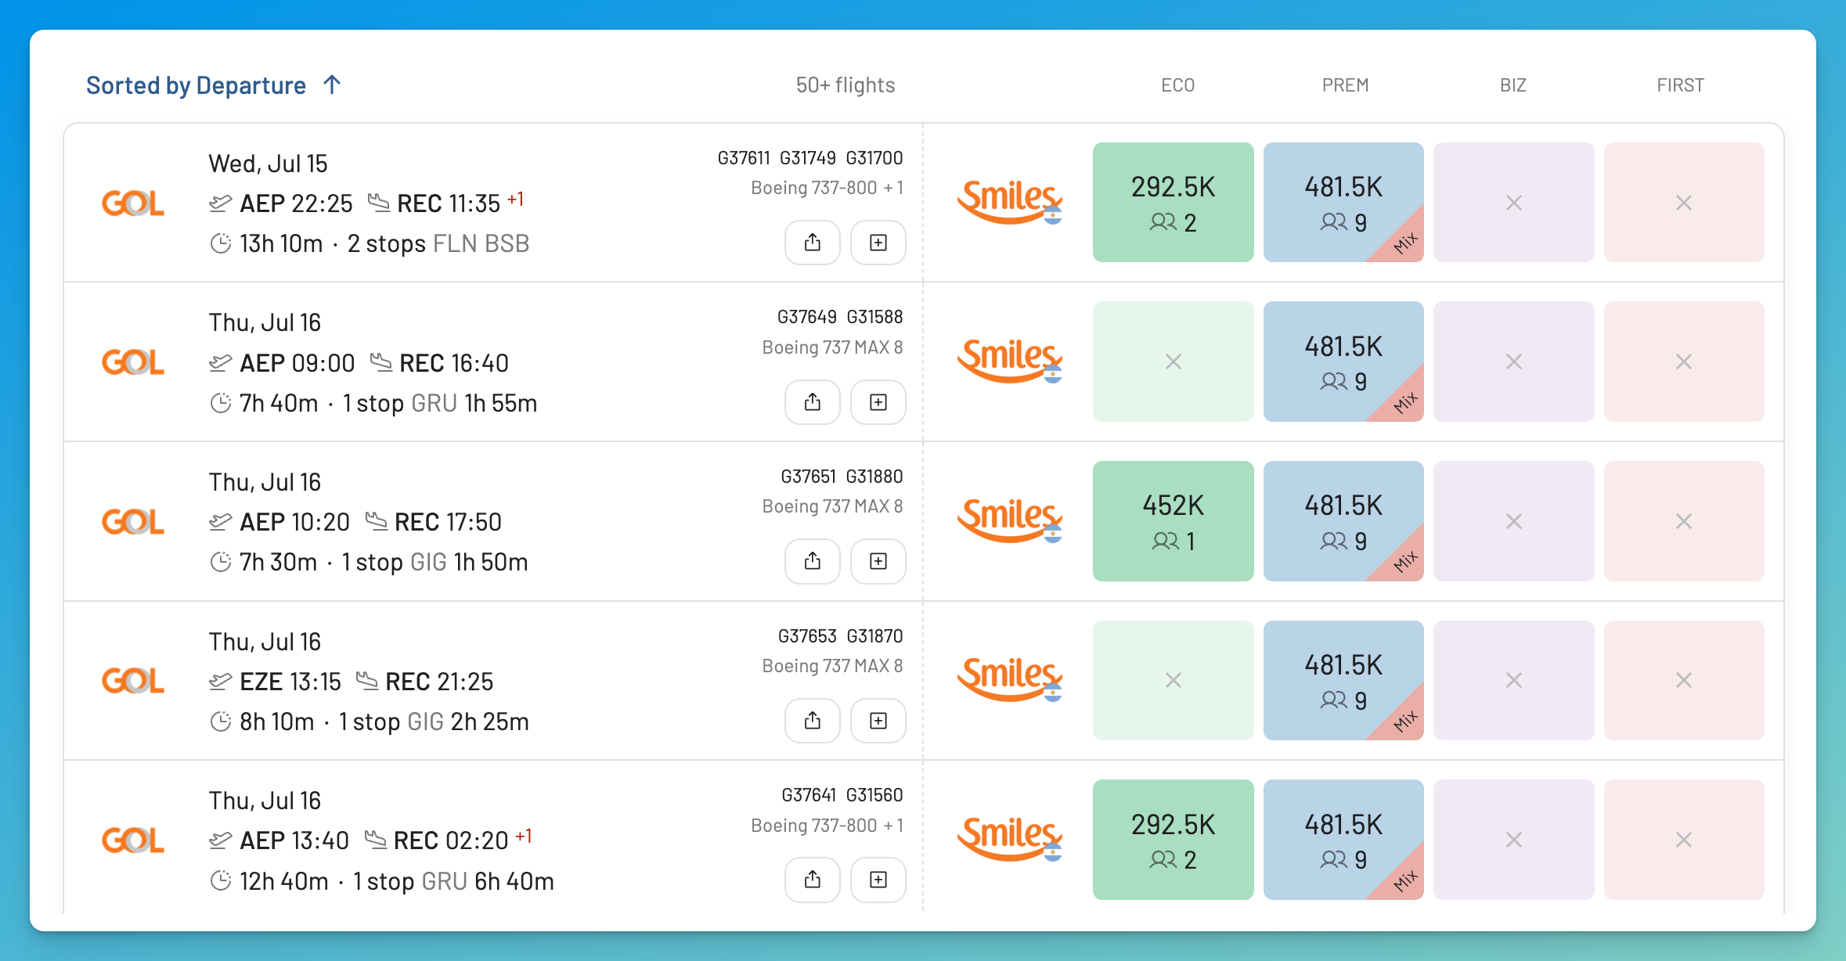Click unavailable first cell on AEP 13:40 flight
Image resolution: width=1846 pixels, height=961 pixels.
1684,840
